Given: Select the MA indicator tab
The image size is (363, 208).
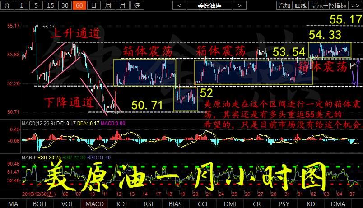Looking at the screenshot, I should pyautogui.click(x=13, y=204).
